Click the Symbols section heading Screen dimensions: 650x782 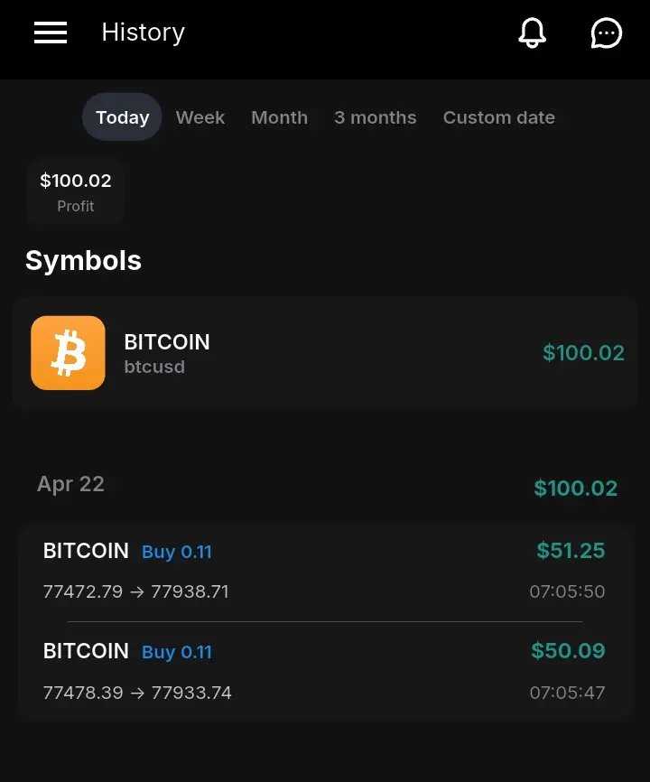(83, 261)
